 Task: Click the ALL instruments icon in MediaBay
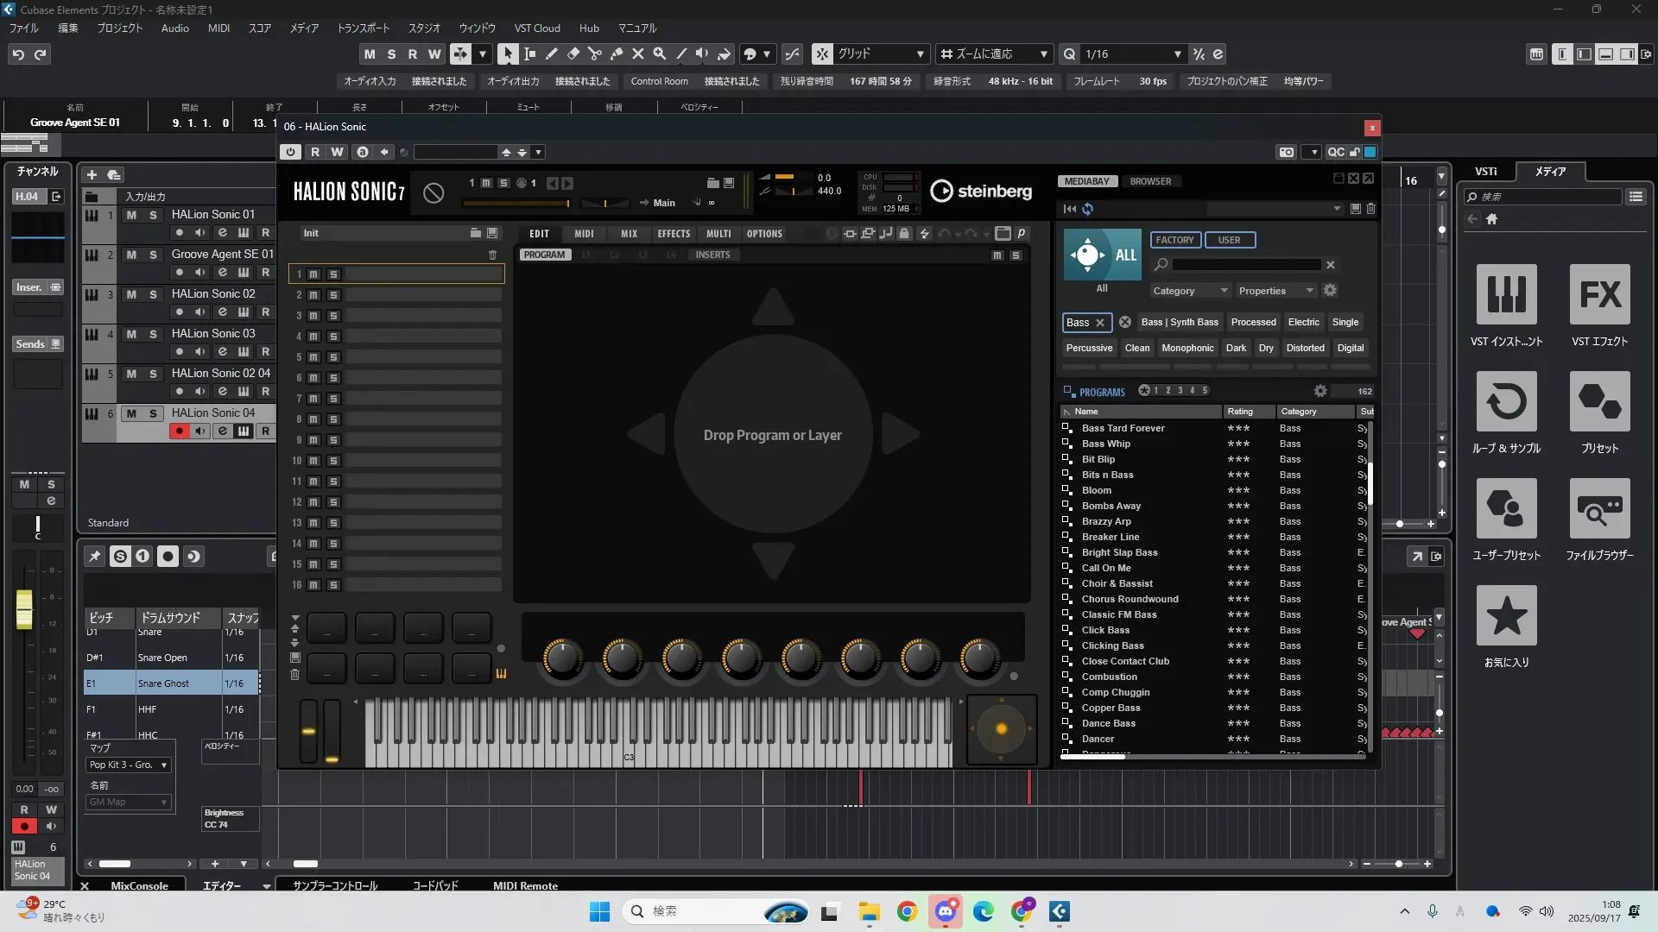1102,255
